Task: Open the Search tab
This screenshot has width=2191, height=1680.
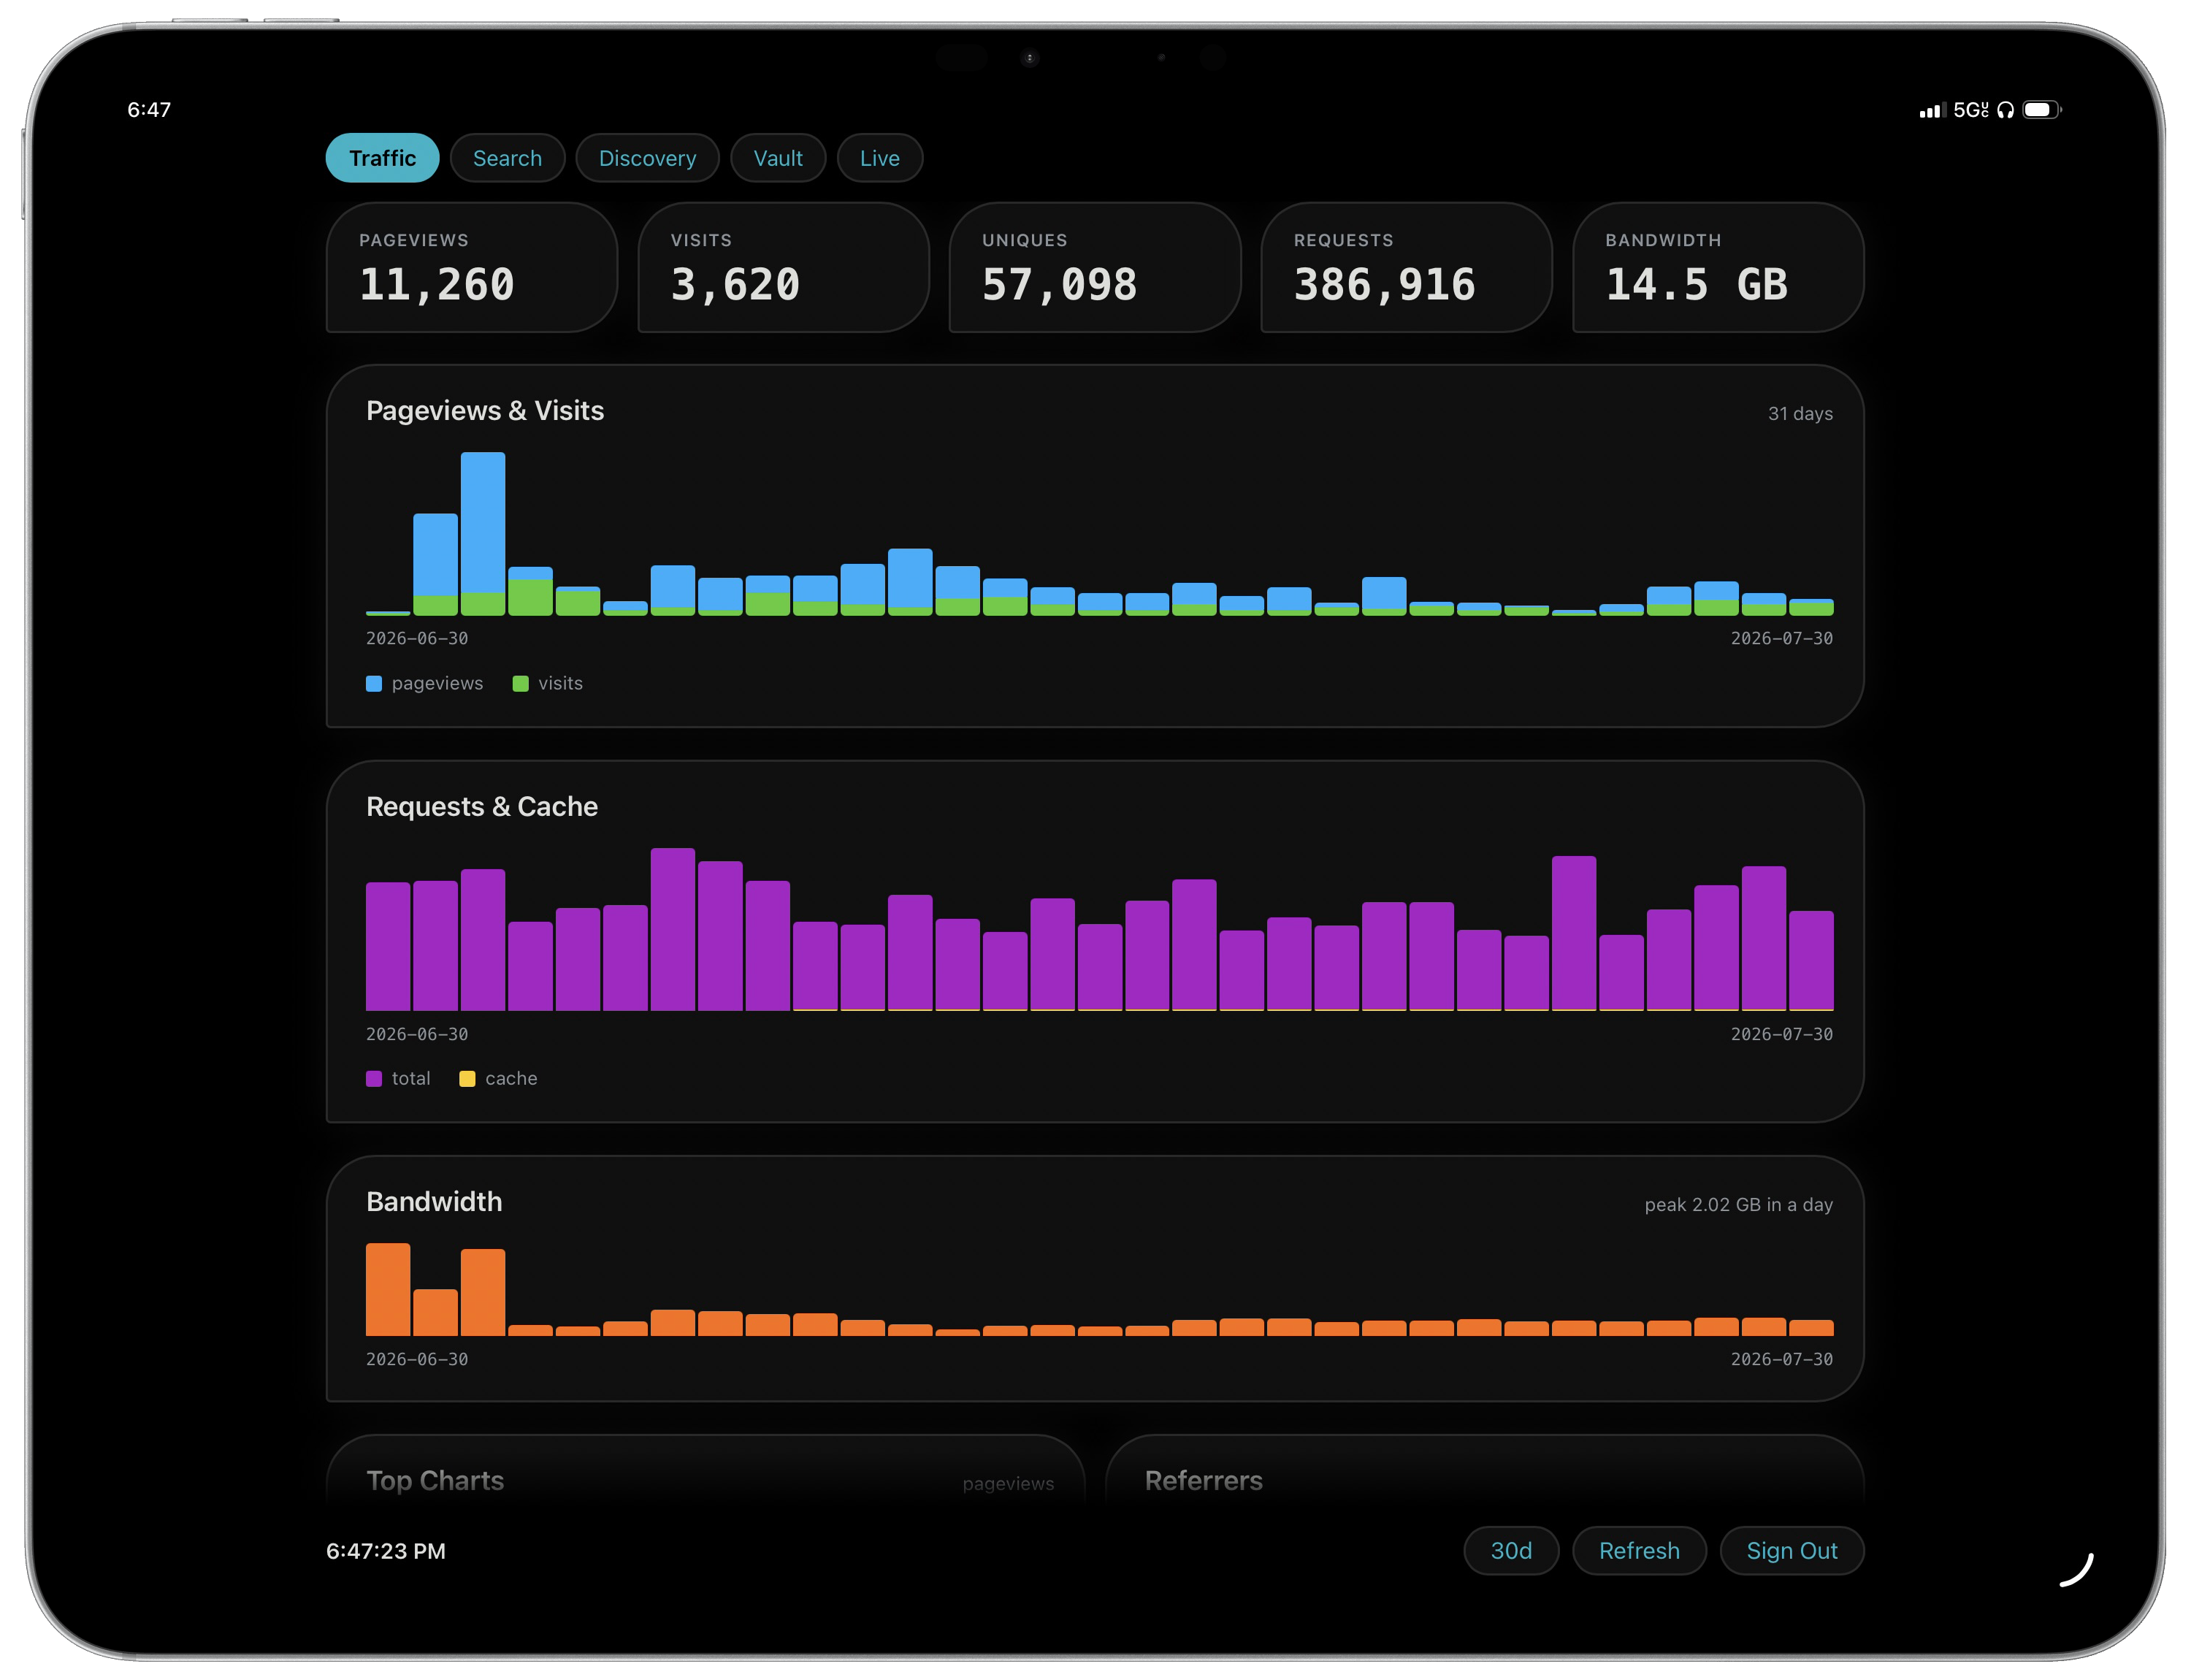Action: [507, 158]
